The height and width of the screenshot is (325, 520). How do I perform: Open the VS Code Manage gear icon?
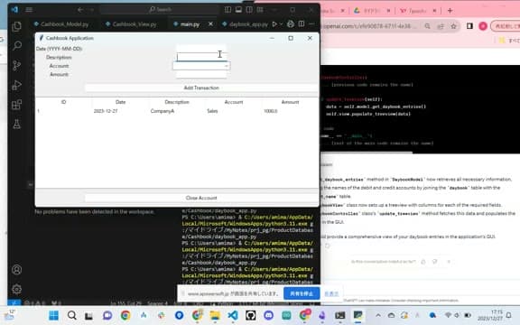coord(16,289)
